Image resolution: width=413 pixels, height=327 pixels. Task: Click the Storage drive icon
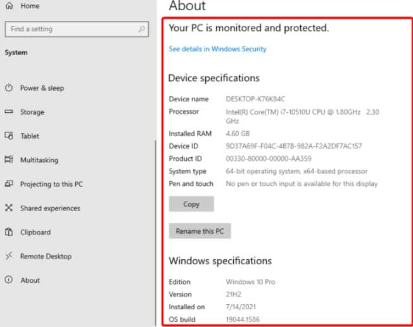(x=9, y=112)
